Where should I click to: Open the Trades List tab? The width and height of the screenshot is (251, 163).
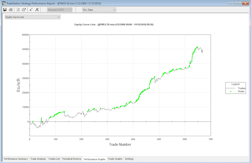click(x=54, y=159)
